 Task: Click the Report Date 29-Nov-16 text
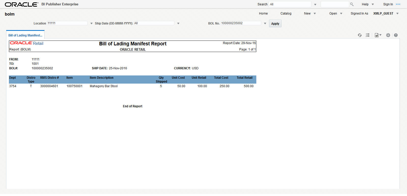click(x=239, y=43)
